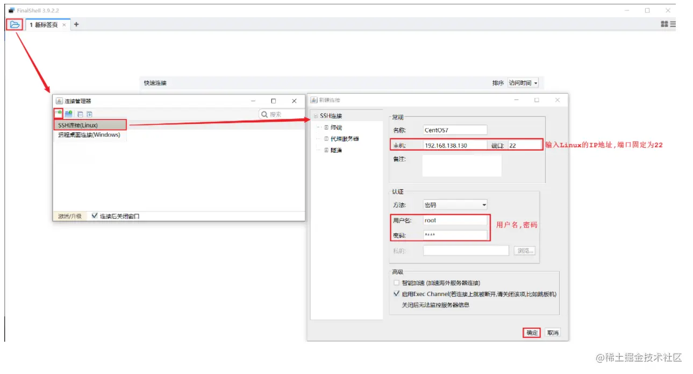Image resolution: width=693 pixels, height=374 pixels.
Task: Collapse the SSH连接 tree node
Action: point(316,116)
